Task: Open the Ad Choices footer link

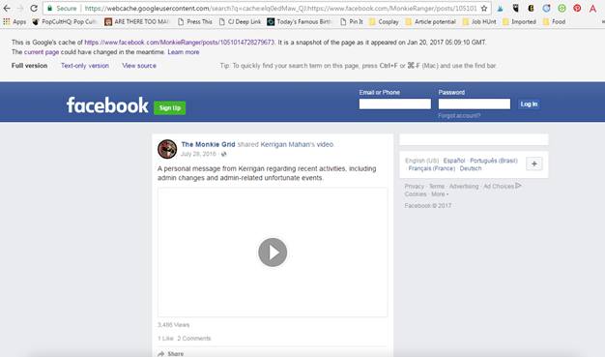Action: point(503,186)
